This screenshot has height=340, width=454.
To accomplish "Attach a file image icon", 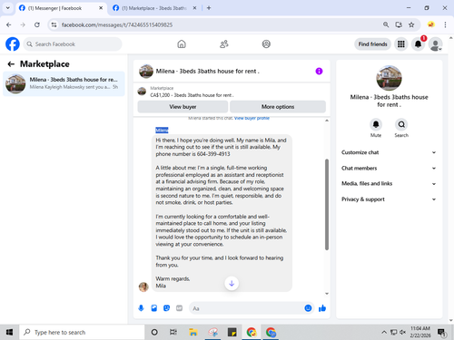I will point(154,308).
